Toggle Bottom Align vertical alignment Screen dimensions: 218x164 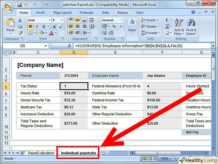click(84, 20)
